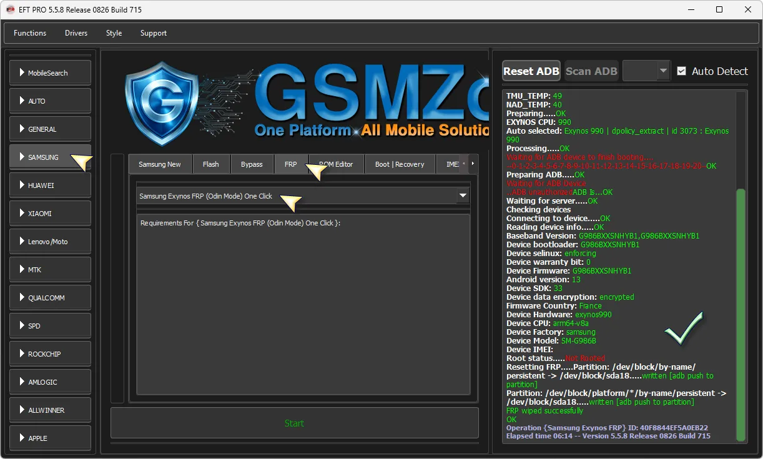Switch to the Samsung New tab
Screen dimensions: 763x459
click(x=160, y=164)
